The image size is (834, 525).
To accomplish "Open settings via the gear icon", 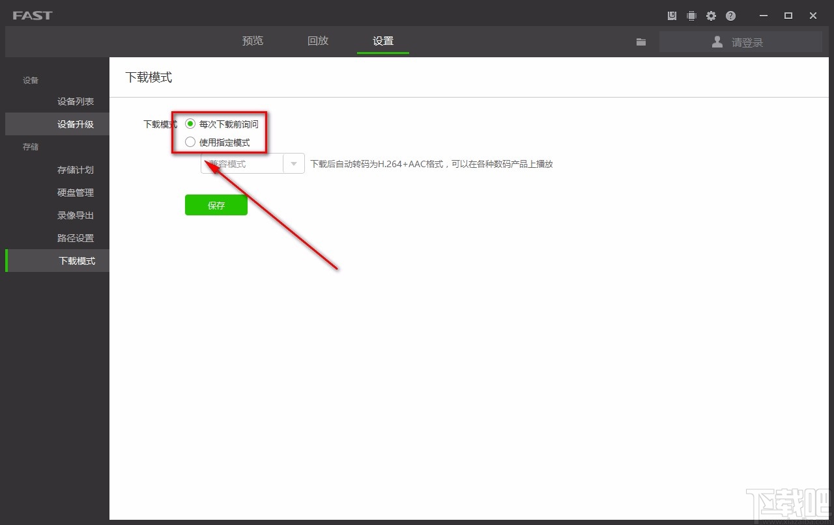I will pos(711,16).
